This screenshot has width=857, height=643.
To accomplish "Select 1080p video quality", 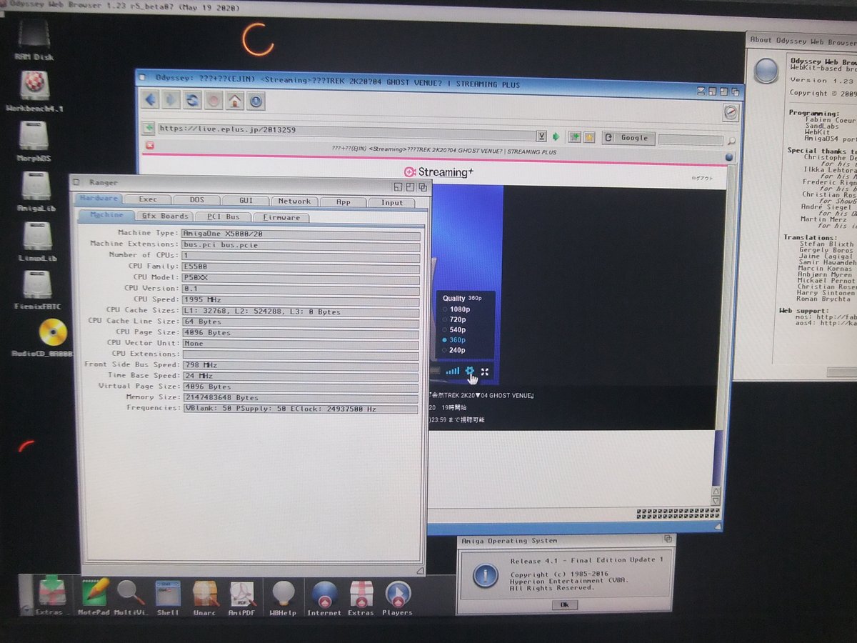I will (x=456, y=309).
